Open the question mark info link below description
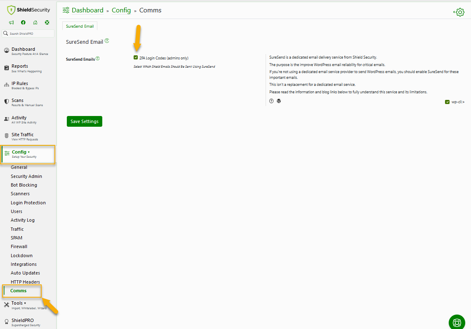Screen dimensions: 471x329 [271, 101]
